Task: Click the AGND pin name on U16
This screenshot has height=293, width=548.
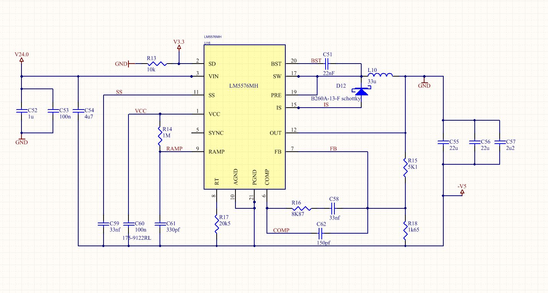Action: point(235,177)
